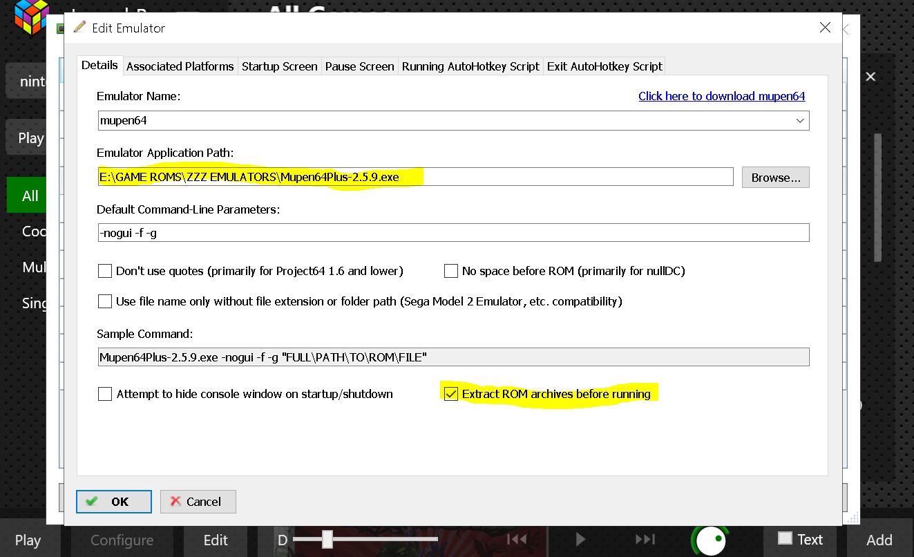Click the Browse... button
914x557 pixels.
(x=776, y=178)
